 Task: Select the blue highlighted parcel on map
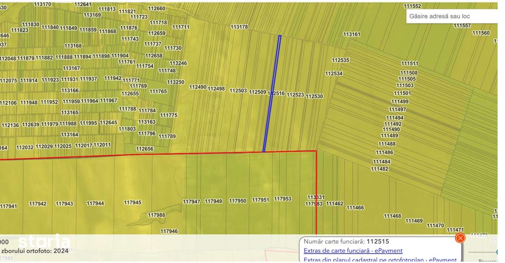point(272,93)
